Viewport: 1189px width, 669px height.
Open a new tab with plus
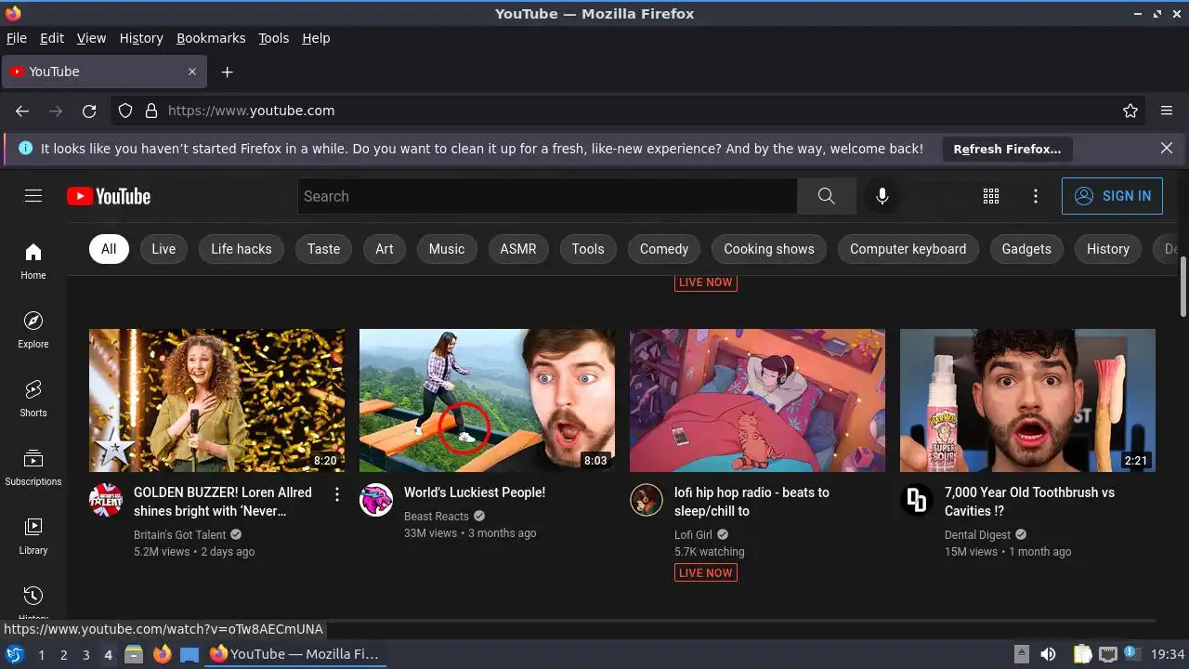[x=227, y=72]
